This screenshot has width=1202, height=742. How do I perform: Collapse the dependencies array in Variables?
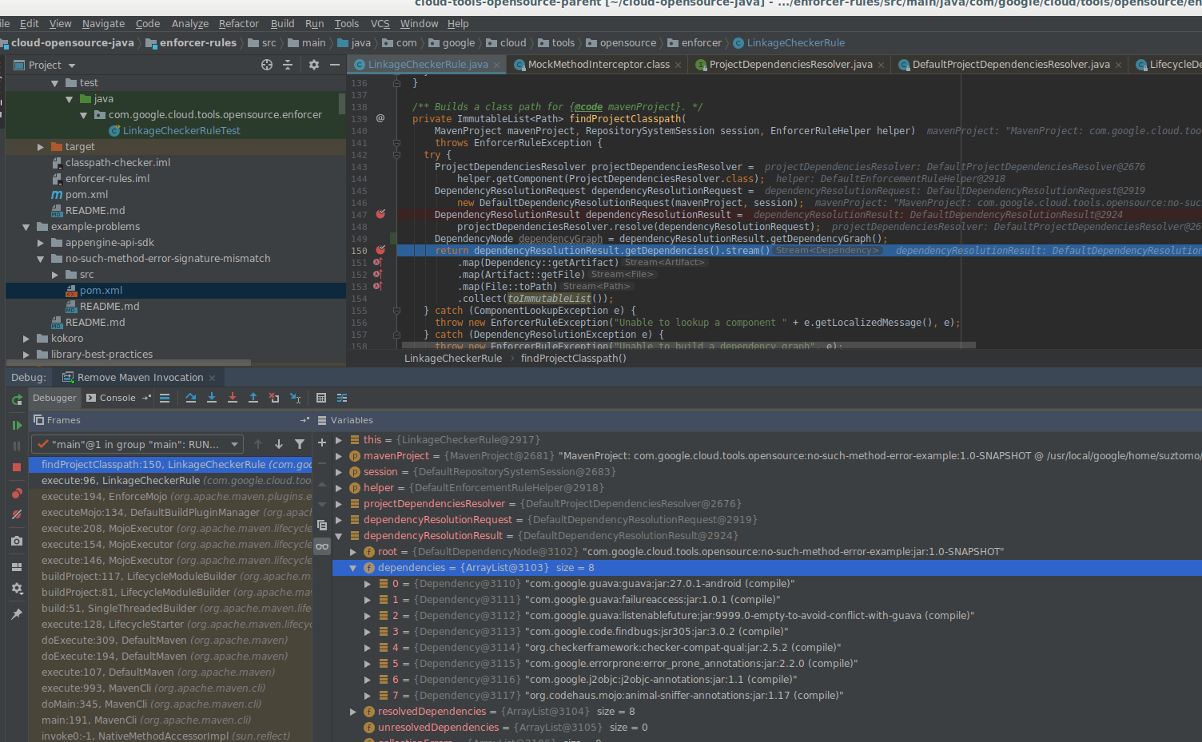pos(352,567)
